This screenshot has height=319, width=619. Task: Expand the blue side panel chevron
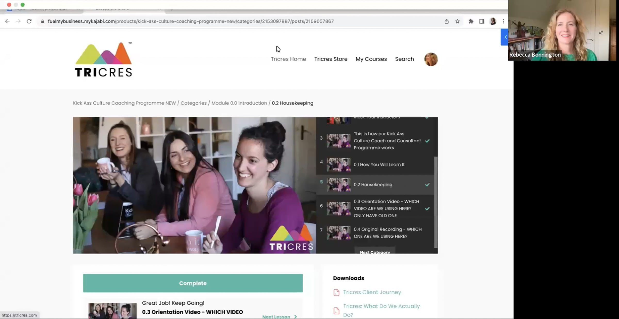click(x=505, y=37)
